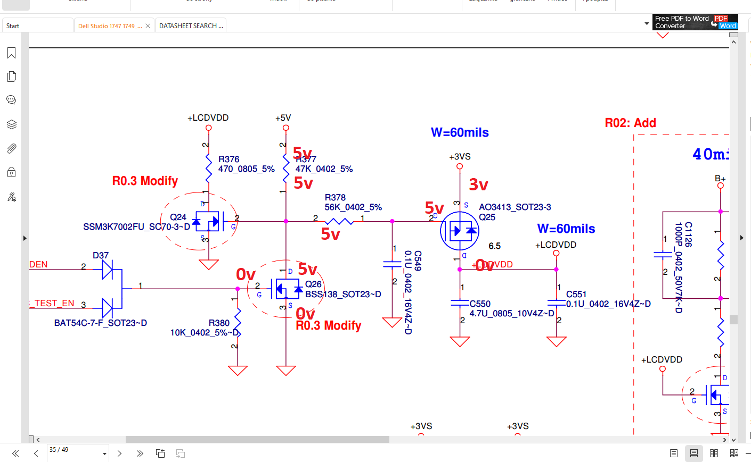Open the Security lock panel
This screenshot has width=751, height=462.
11,172
